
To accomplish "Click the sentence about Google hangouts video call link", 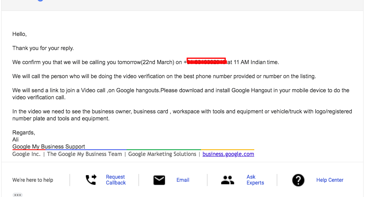I will (181, 94).
